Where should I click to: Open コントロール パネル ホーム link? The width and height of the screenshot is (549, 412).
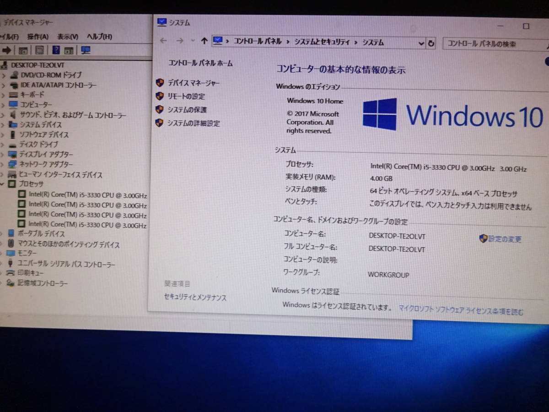(x=200, y=63)
